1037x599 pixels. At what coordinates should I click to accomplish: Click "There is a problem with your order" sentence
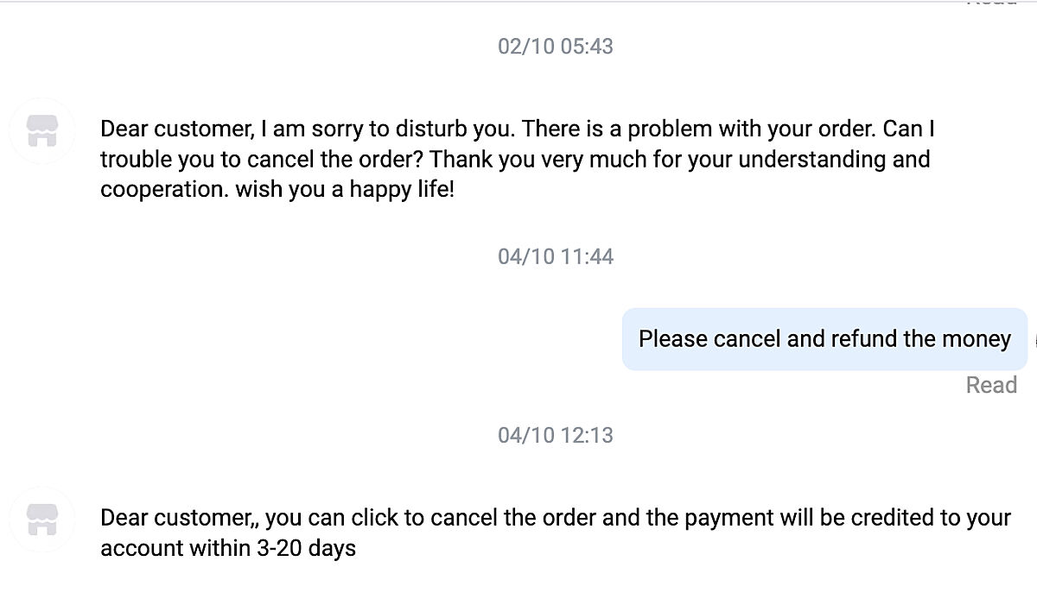click(x=698, y=129)
